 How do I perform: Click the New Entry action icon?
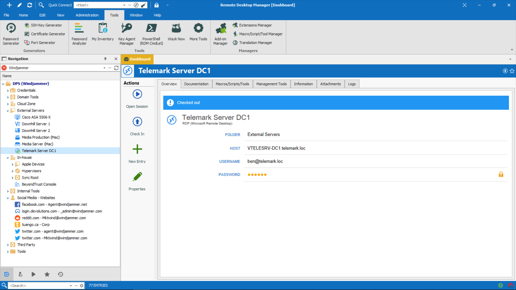click(137, 149)
